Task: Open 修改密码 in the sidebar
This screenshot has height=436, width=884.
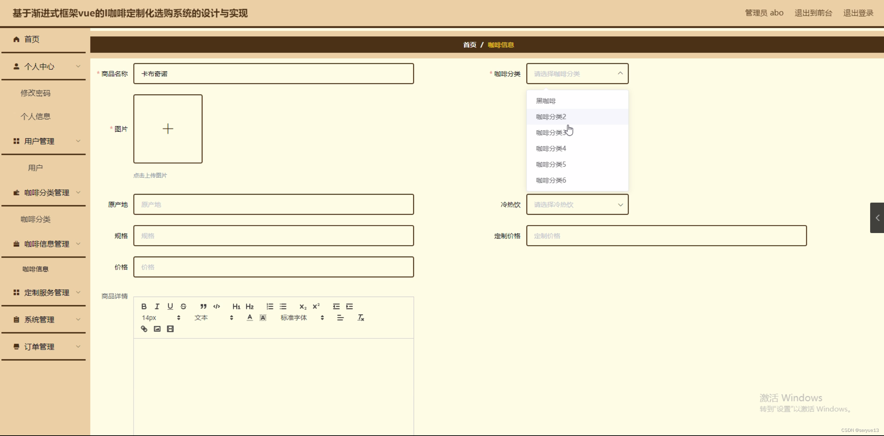Action: coord(35,93)
